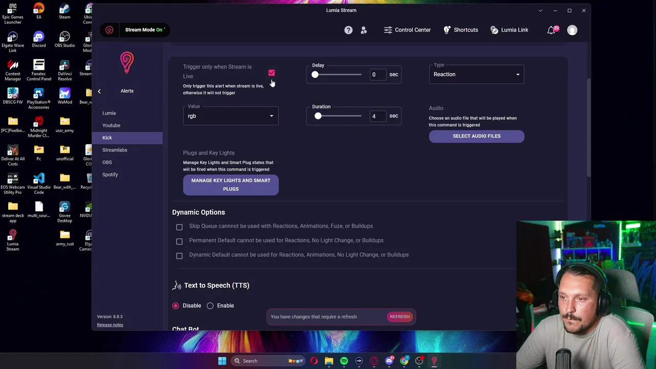Open Lumia Link
This screenshot has width=656, height=369.
pyautogui.click(x=509, y=30)
